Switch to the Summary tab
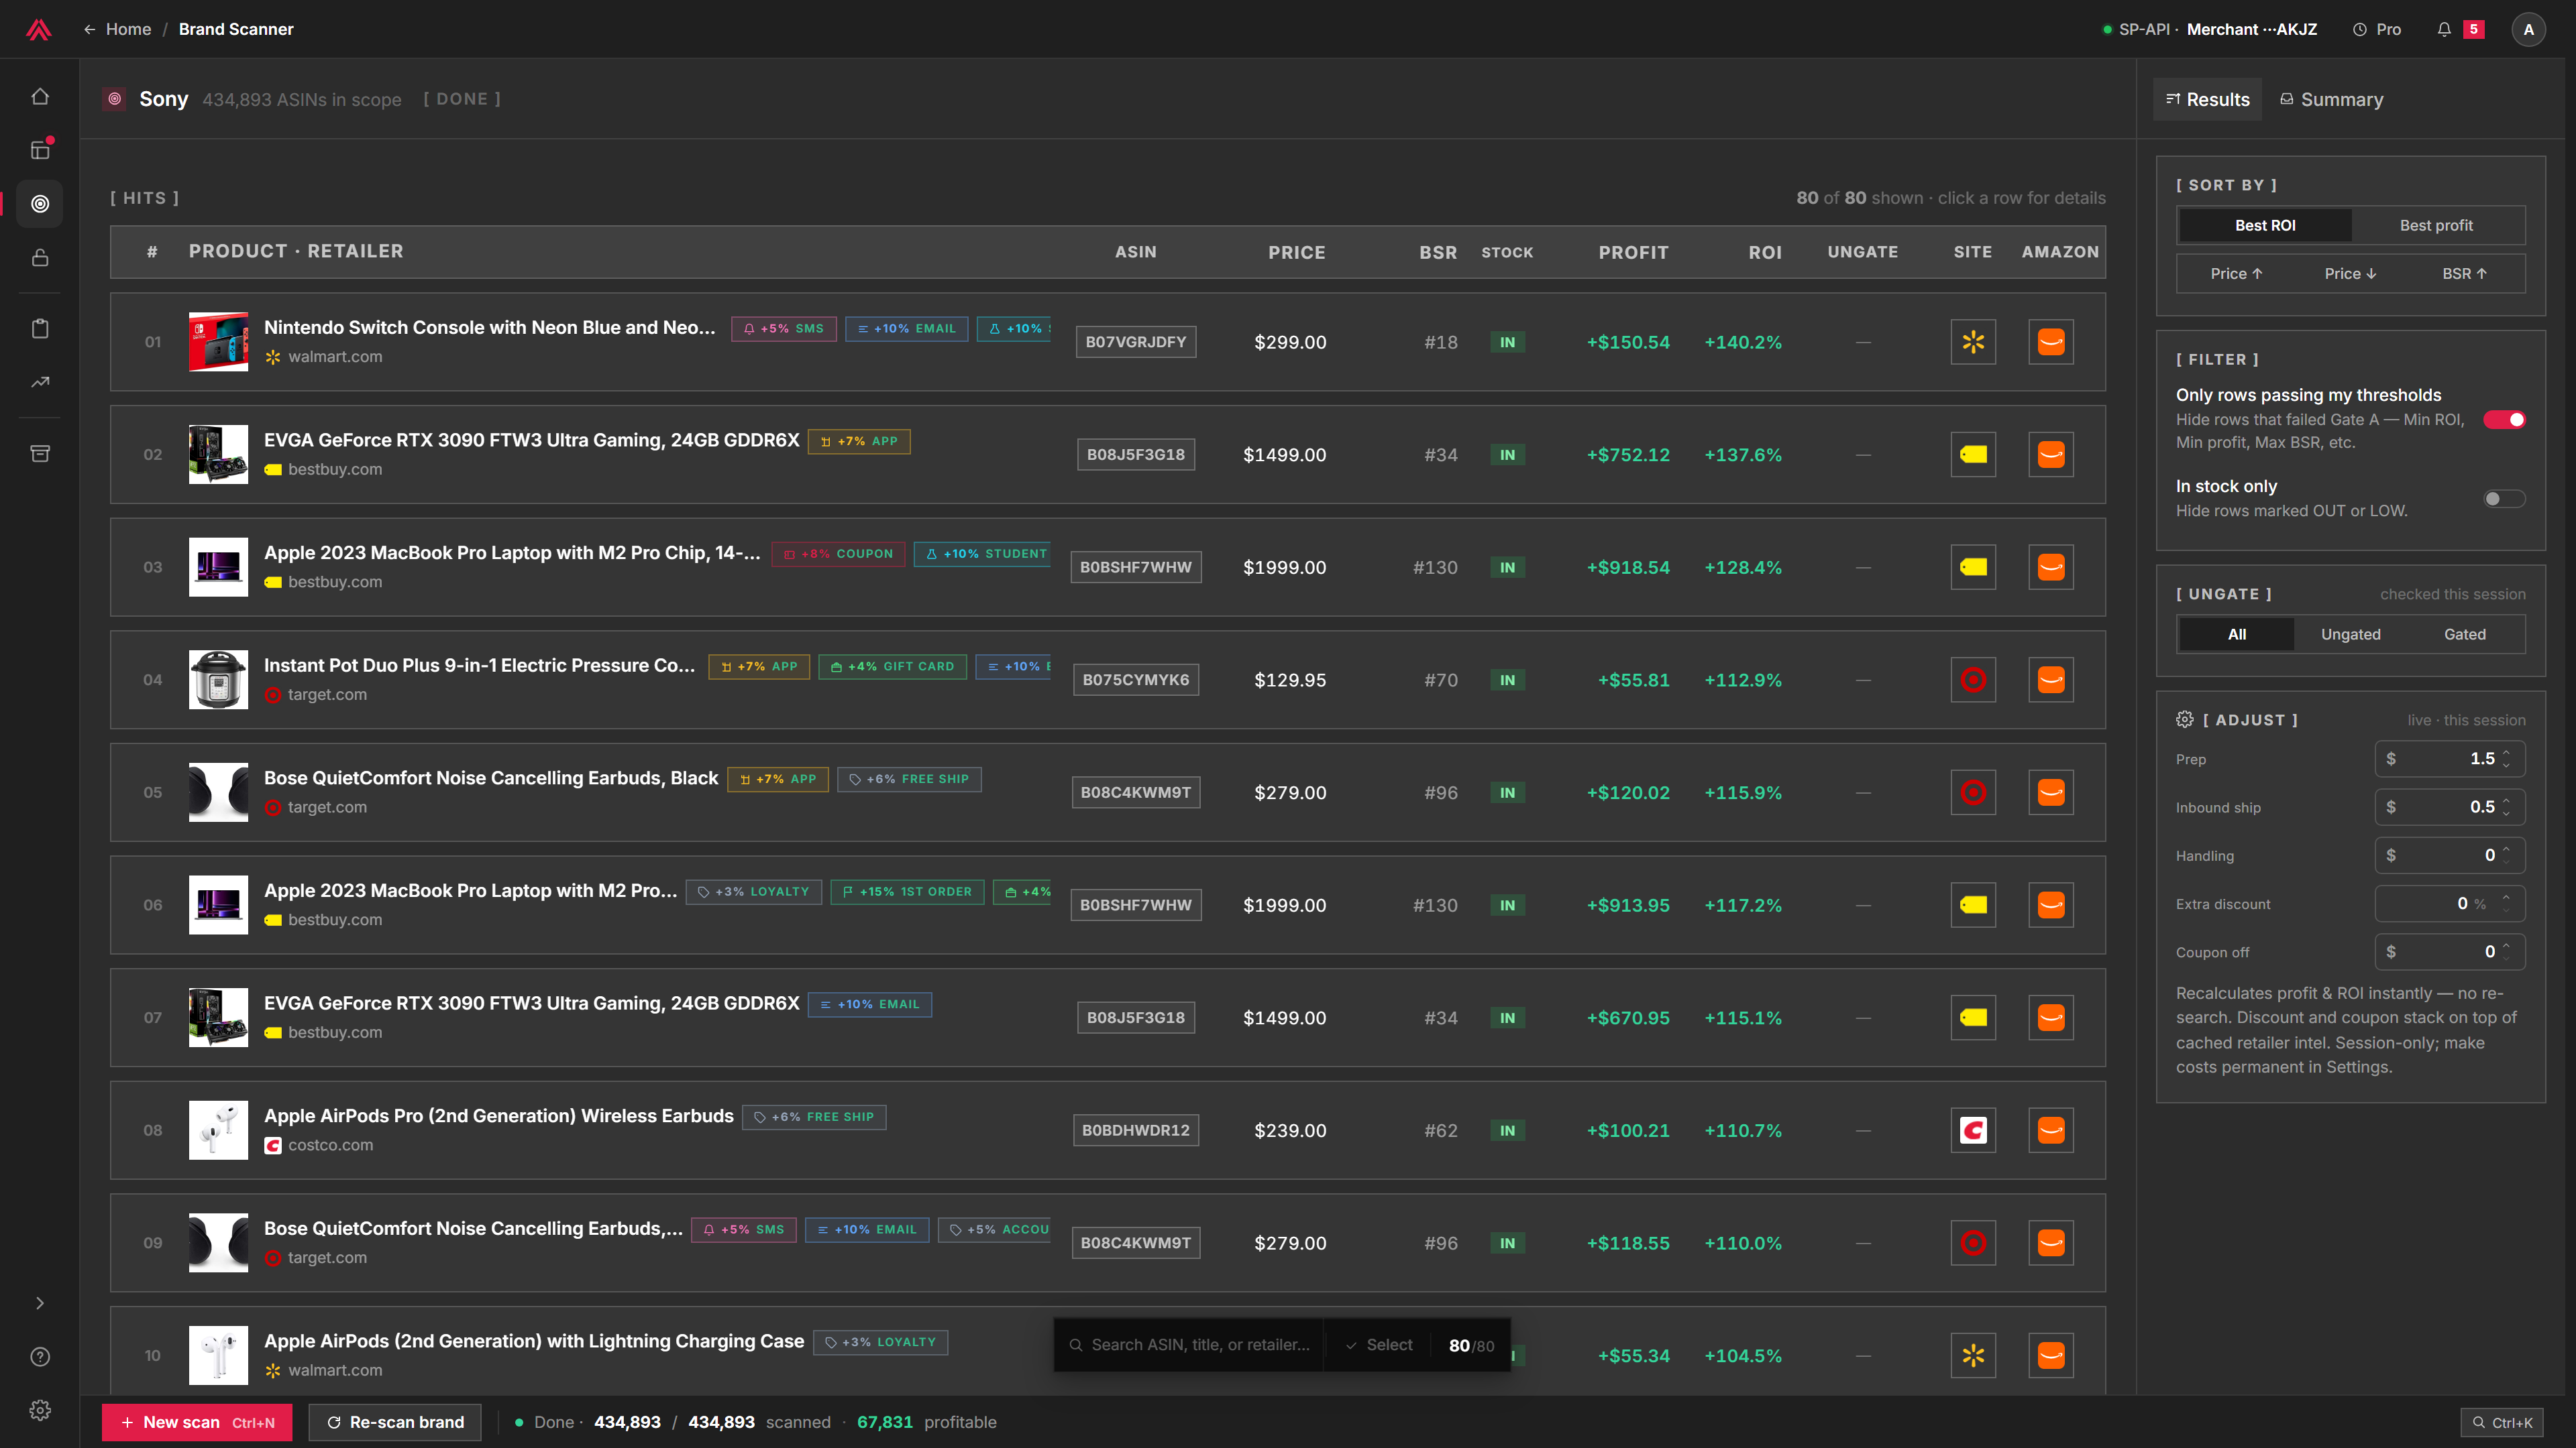 2331,99
